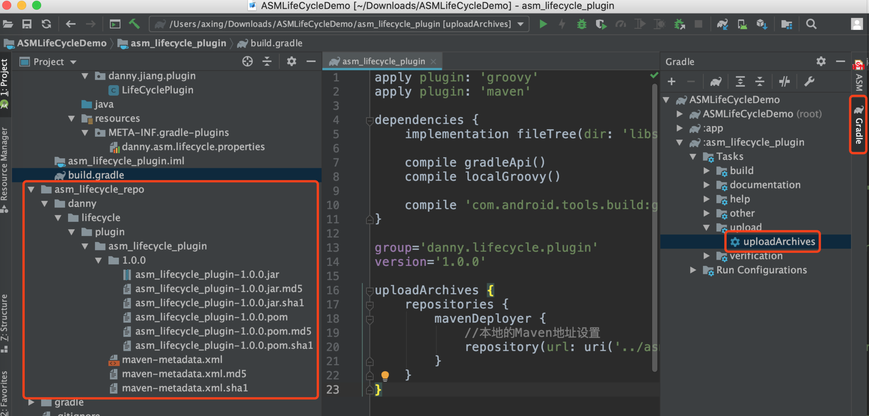Build project with the hammer icon
This screenshot has width=869, height=416.
point(134,24)
